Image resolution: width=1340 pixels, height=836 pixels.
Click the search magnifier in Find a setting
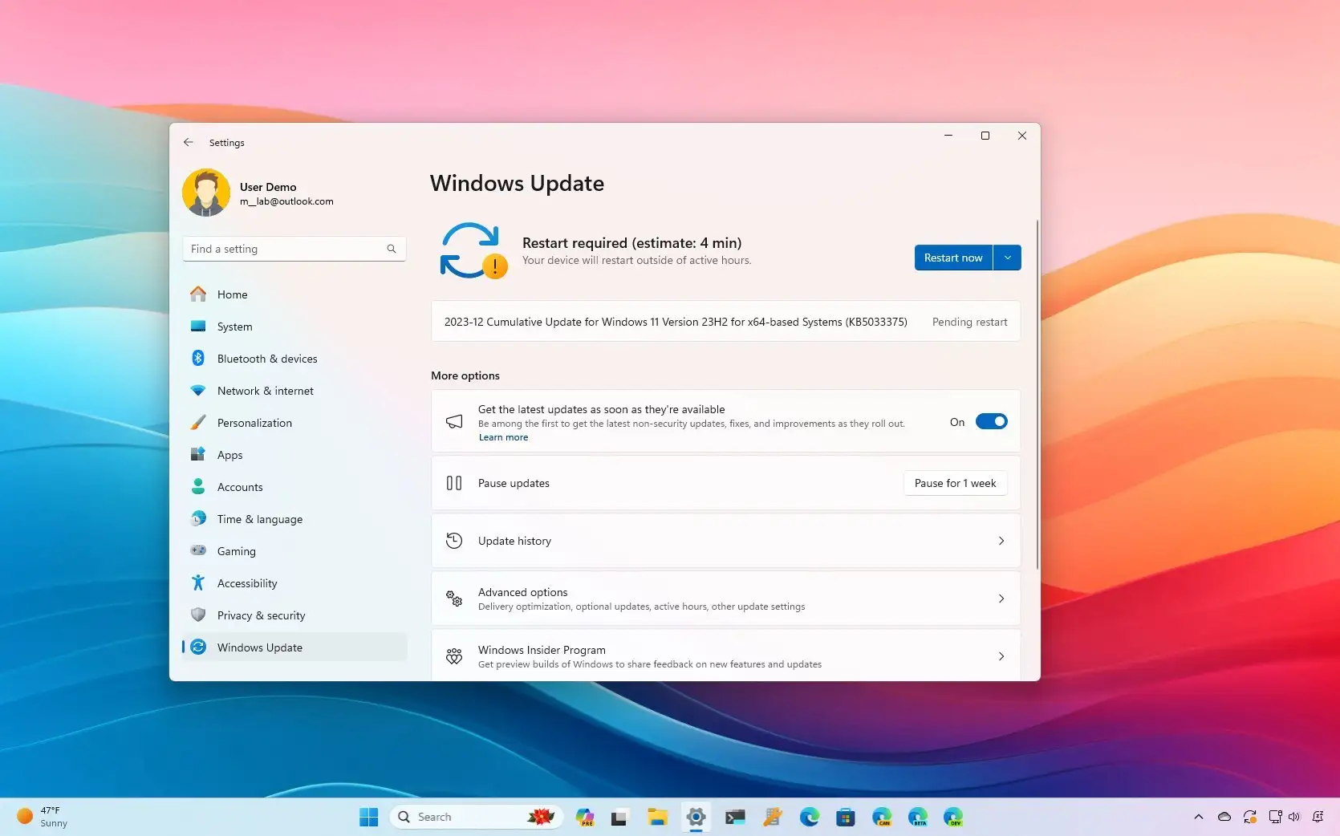coord(392,249)
